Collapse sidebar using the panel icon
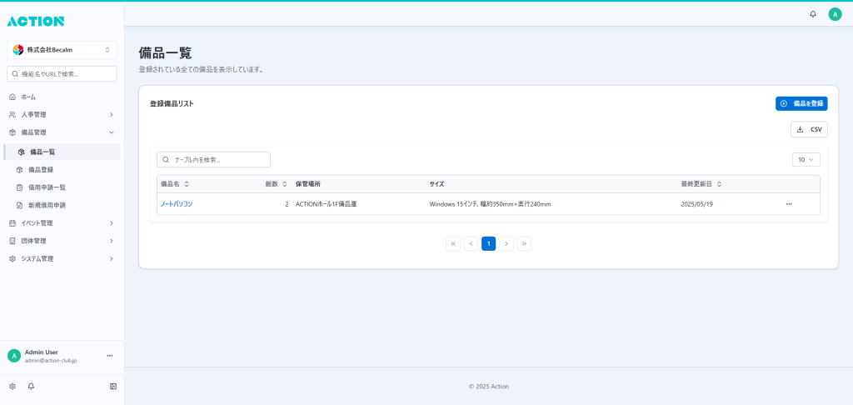 [113, 387]
